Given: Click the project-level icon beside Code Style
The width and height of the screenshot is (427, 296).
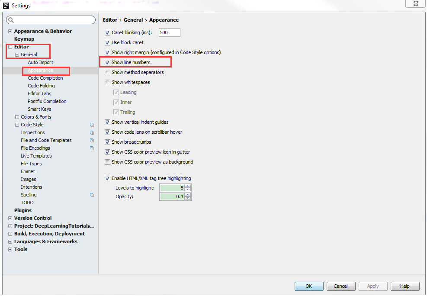Looking at the screenshot, I should tap(92, 125).
